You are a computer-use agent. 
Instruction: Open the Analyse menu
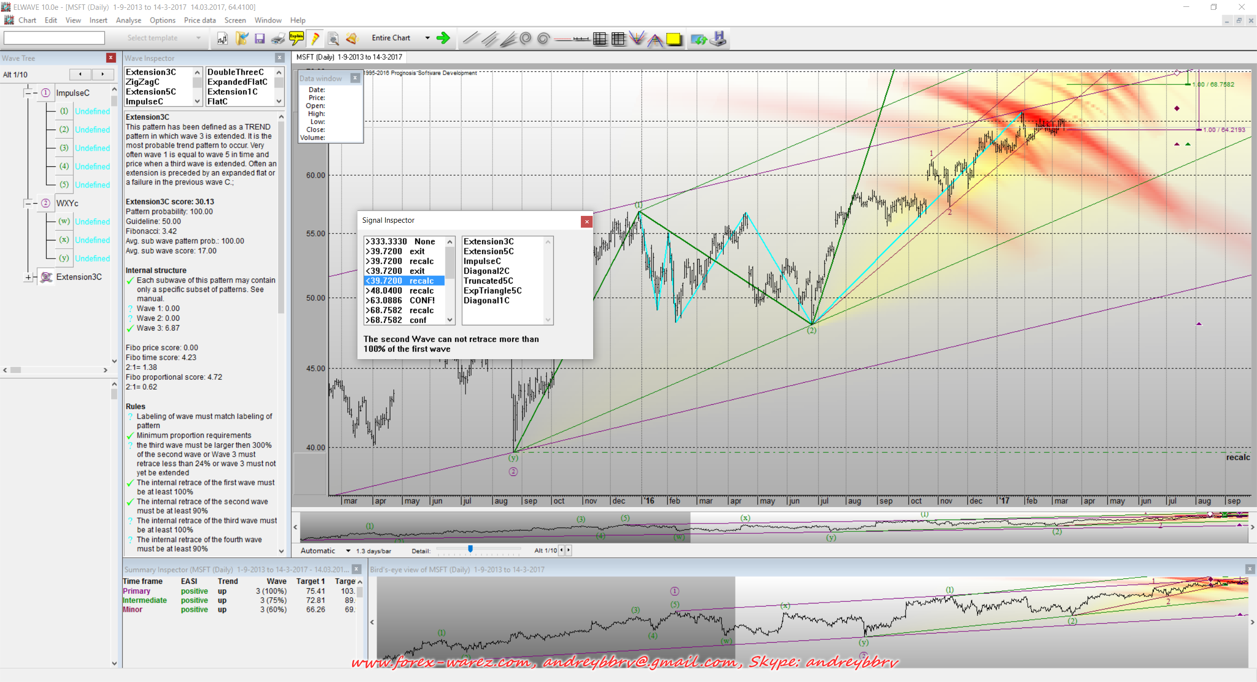pos(128,20)
